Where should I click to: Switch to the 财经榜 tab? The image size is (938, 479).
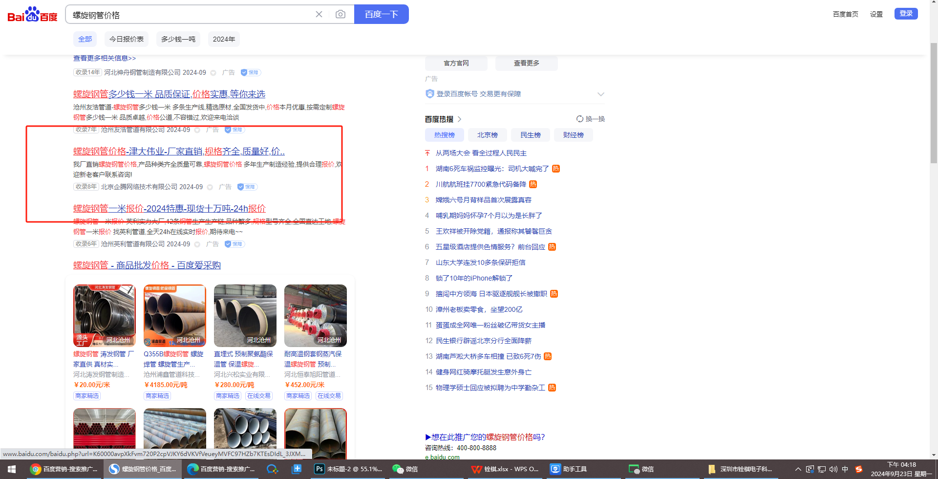[573, 135]
